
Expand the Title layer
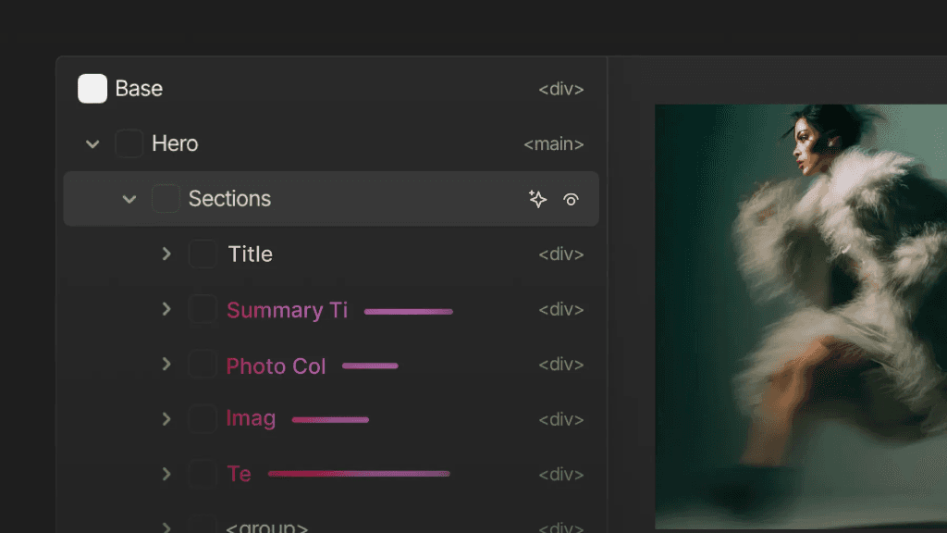166,254
